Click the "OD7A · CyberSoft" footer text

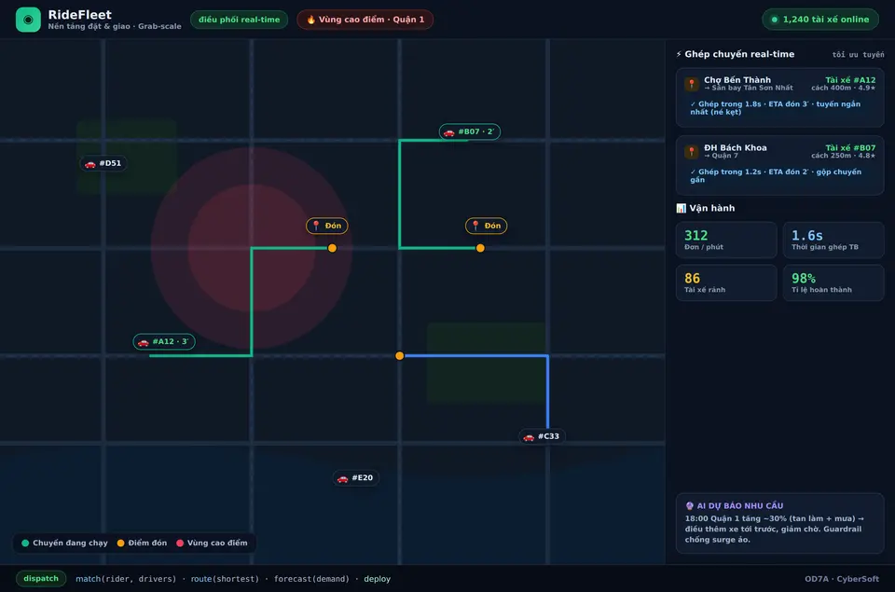pyautogui.click(x=842, y=579)
